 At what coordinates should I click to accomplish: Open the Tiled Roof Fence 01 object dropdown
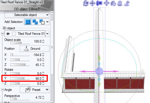47,34
